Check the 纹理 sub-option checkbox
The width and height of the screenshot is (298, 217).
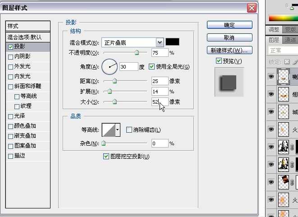tap(17, 106)
